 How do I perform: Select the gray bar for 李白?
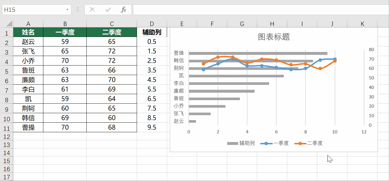(x=229, y=83)
